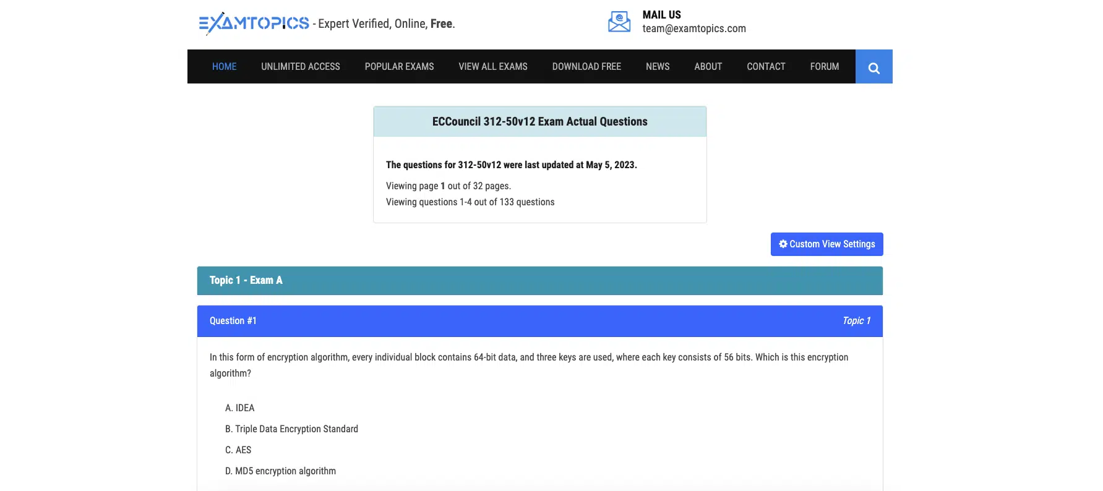Screen dimensions: 1103x491
Task: Click the team@examtopics.com email address
Action: pyautogui.click(x=693, y=29)
